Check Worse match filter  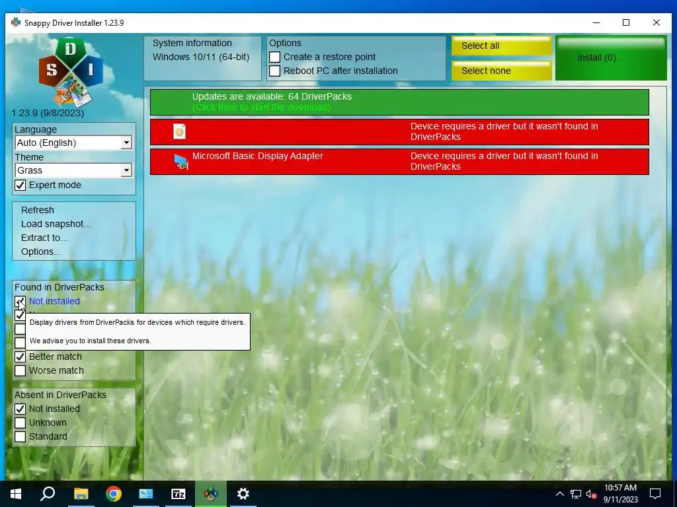(x=20, y=370)
